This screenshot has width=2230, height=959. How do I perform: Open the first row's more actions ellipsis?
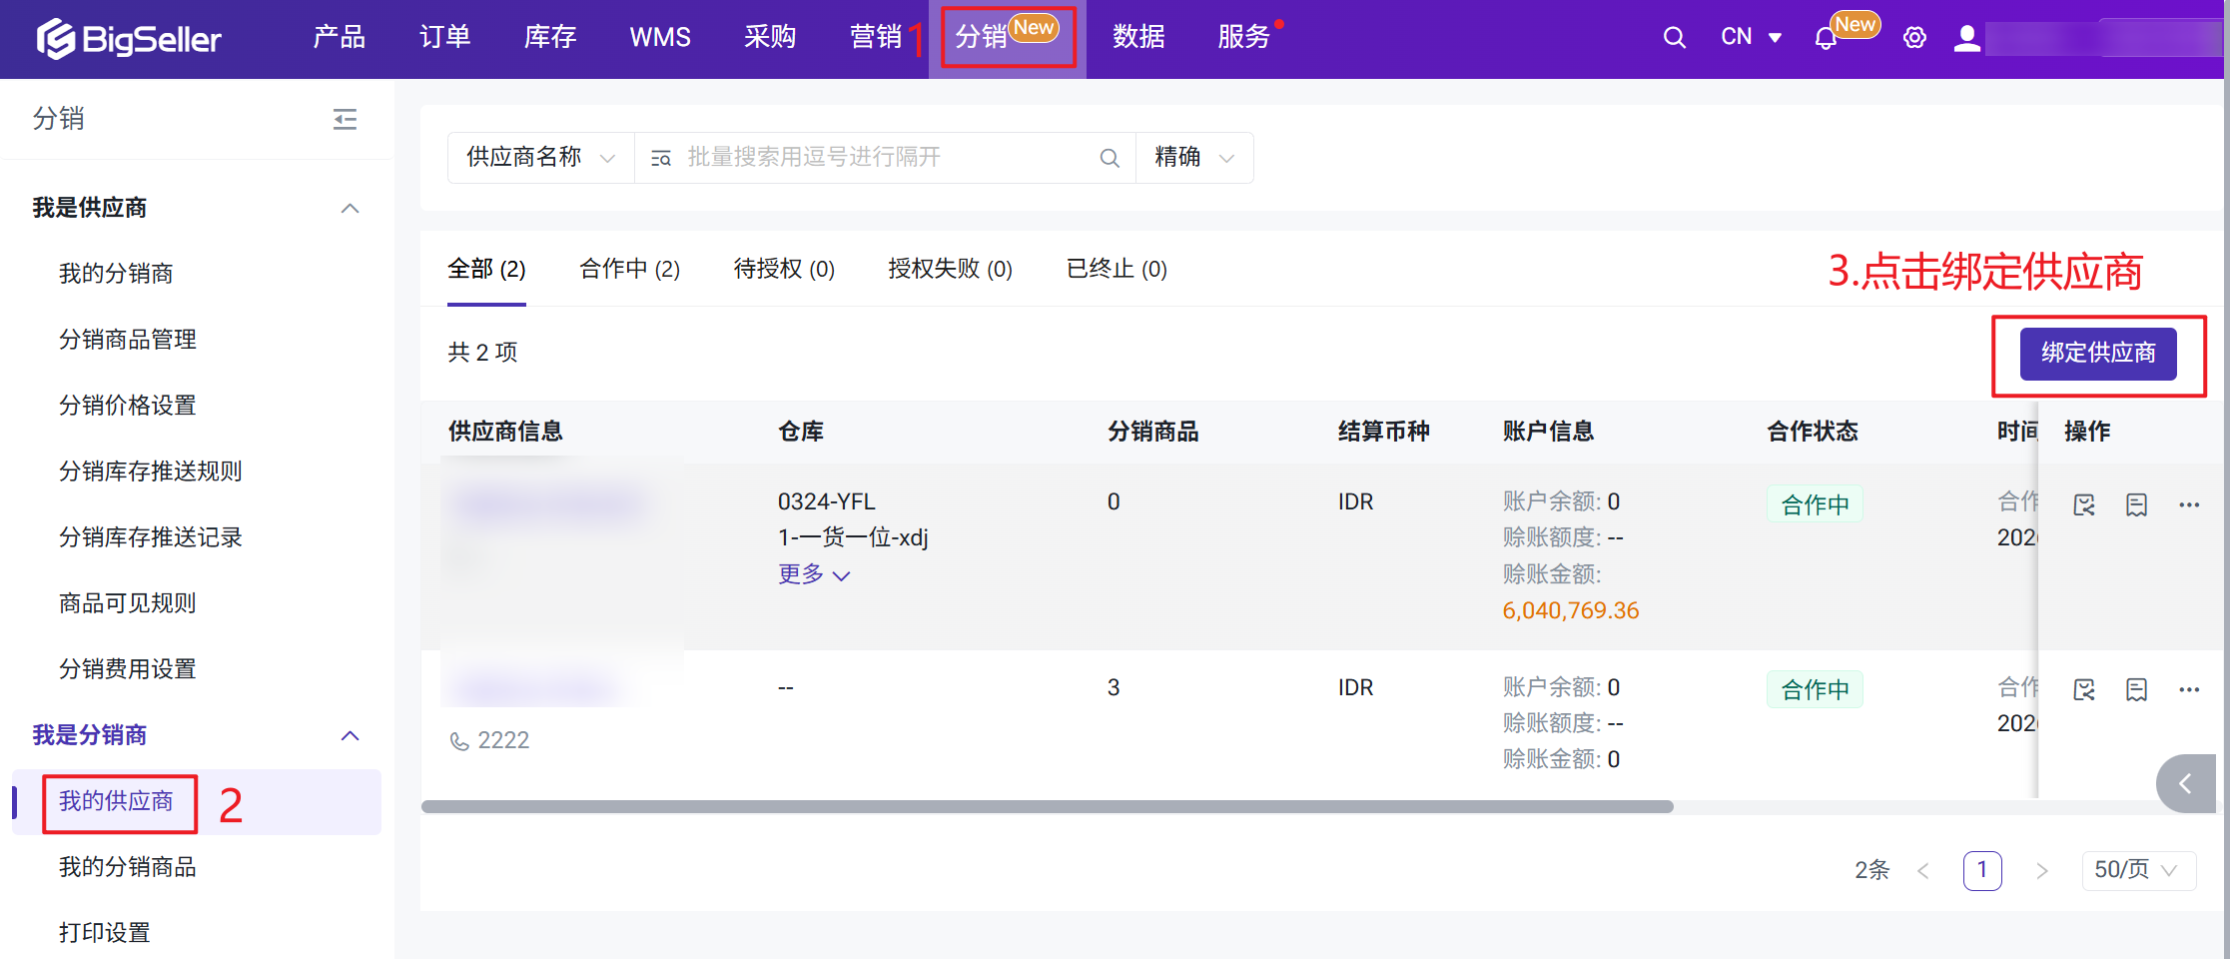coord(2189,505)
